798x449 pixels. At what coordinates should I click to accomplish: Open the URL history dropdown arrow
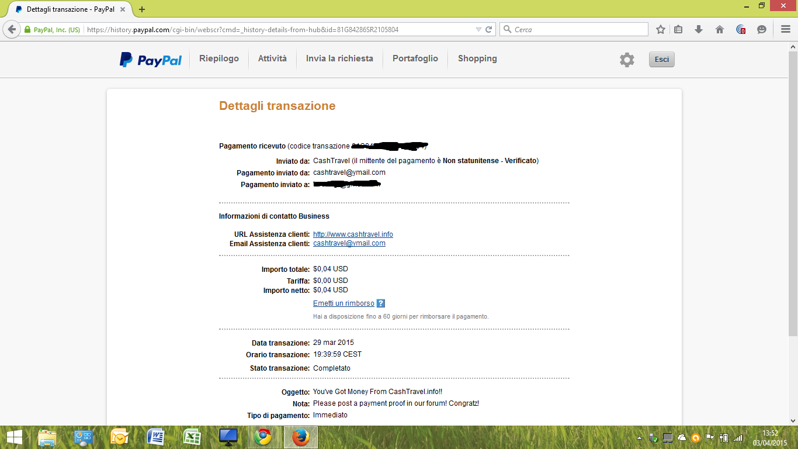point(478,29)
